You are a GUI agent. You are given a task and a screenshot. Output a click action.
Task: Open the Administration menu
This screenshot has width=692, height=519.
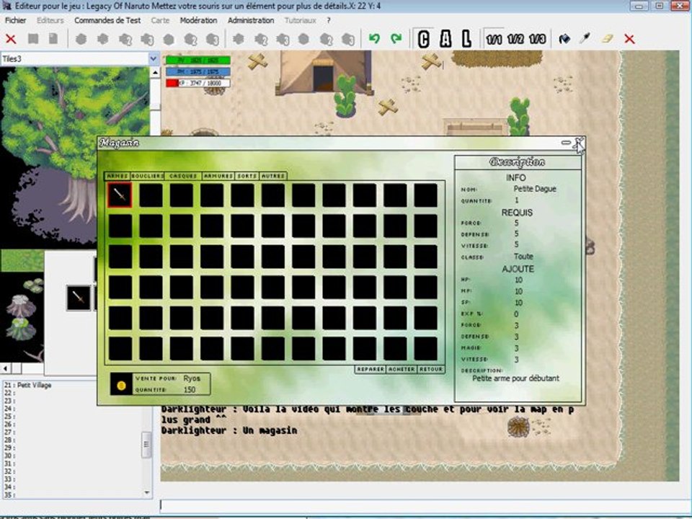pos(251,20)
